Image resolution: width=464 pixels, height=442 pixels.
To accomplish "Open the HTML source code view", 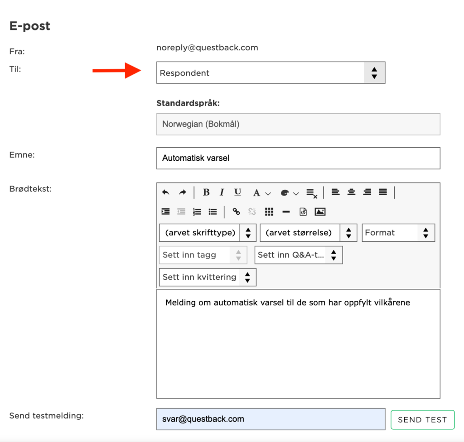I will [303, 212].
